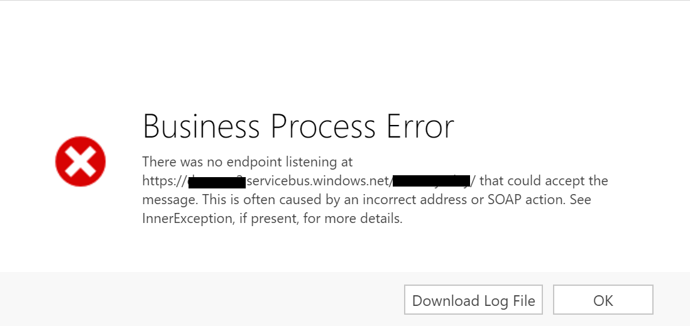
Task: Click "This is often caused by" text
Action: coord(265,200)
